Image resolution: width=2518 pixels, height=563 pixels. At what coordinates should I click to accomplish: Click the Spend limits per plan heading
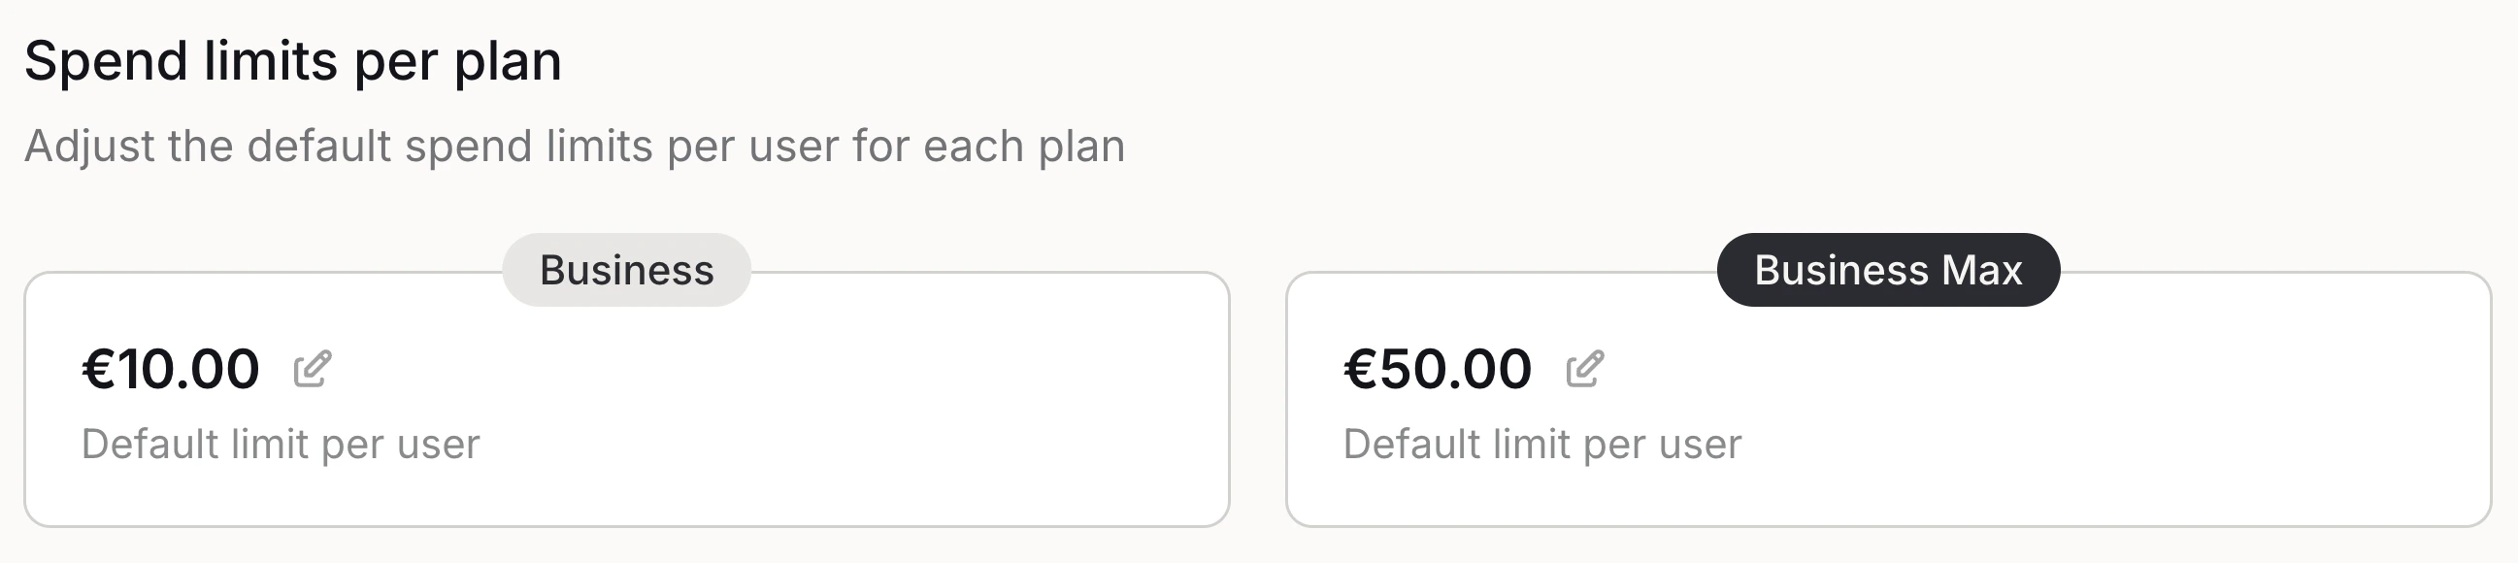pyautogui.click(x=292, y=60)
